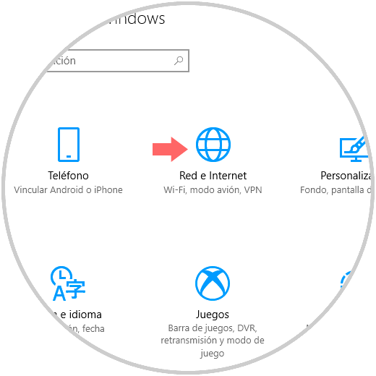Open the Hora e idioma language icon
Viewport: 376px width, 376px height.
pos(68,283)
